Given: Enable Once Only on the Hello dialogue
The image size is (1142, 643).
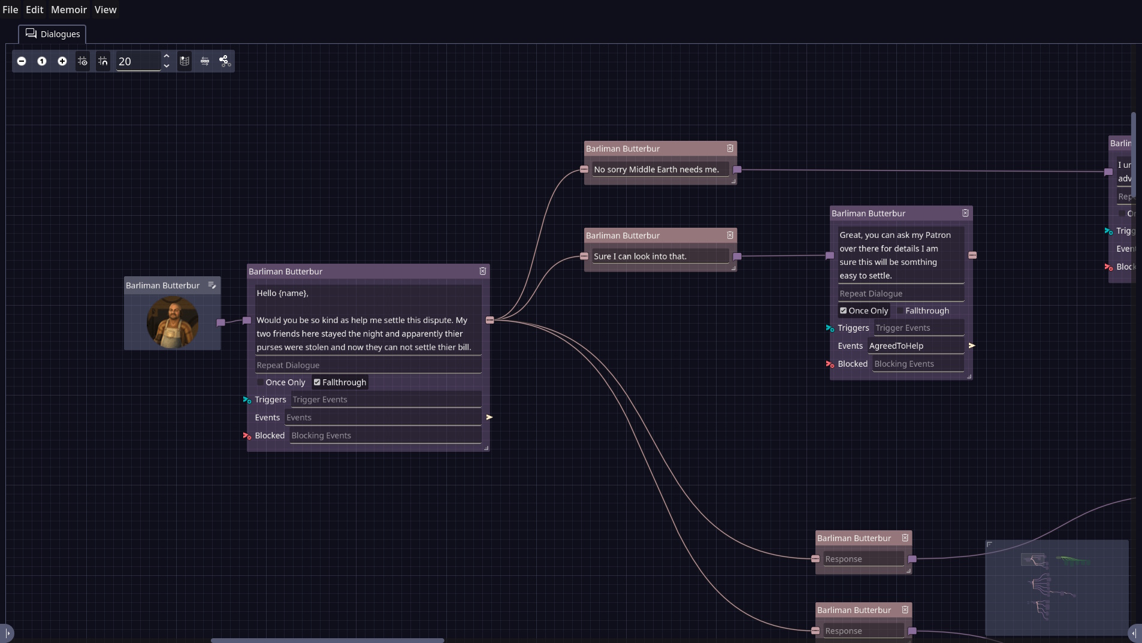Looking at the screenshot, I should 261,382.
